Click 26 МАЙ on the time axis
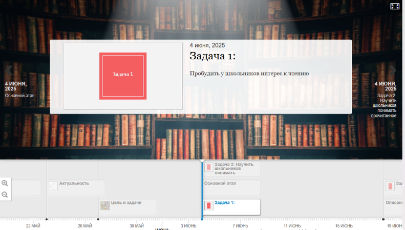This screenshot has height=230, width=405. (x=85, y=226)
